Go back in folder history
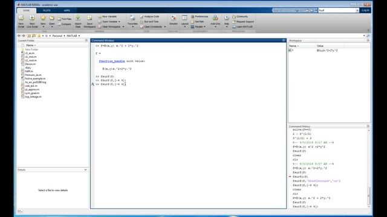The height and width of the screenshot is (217, 387). 19,36
